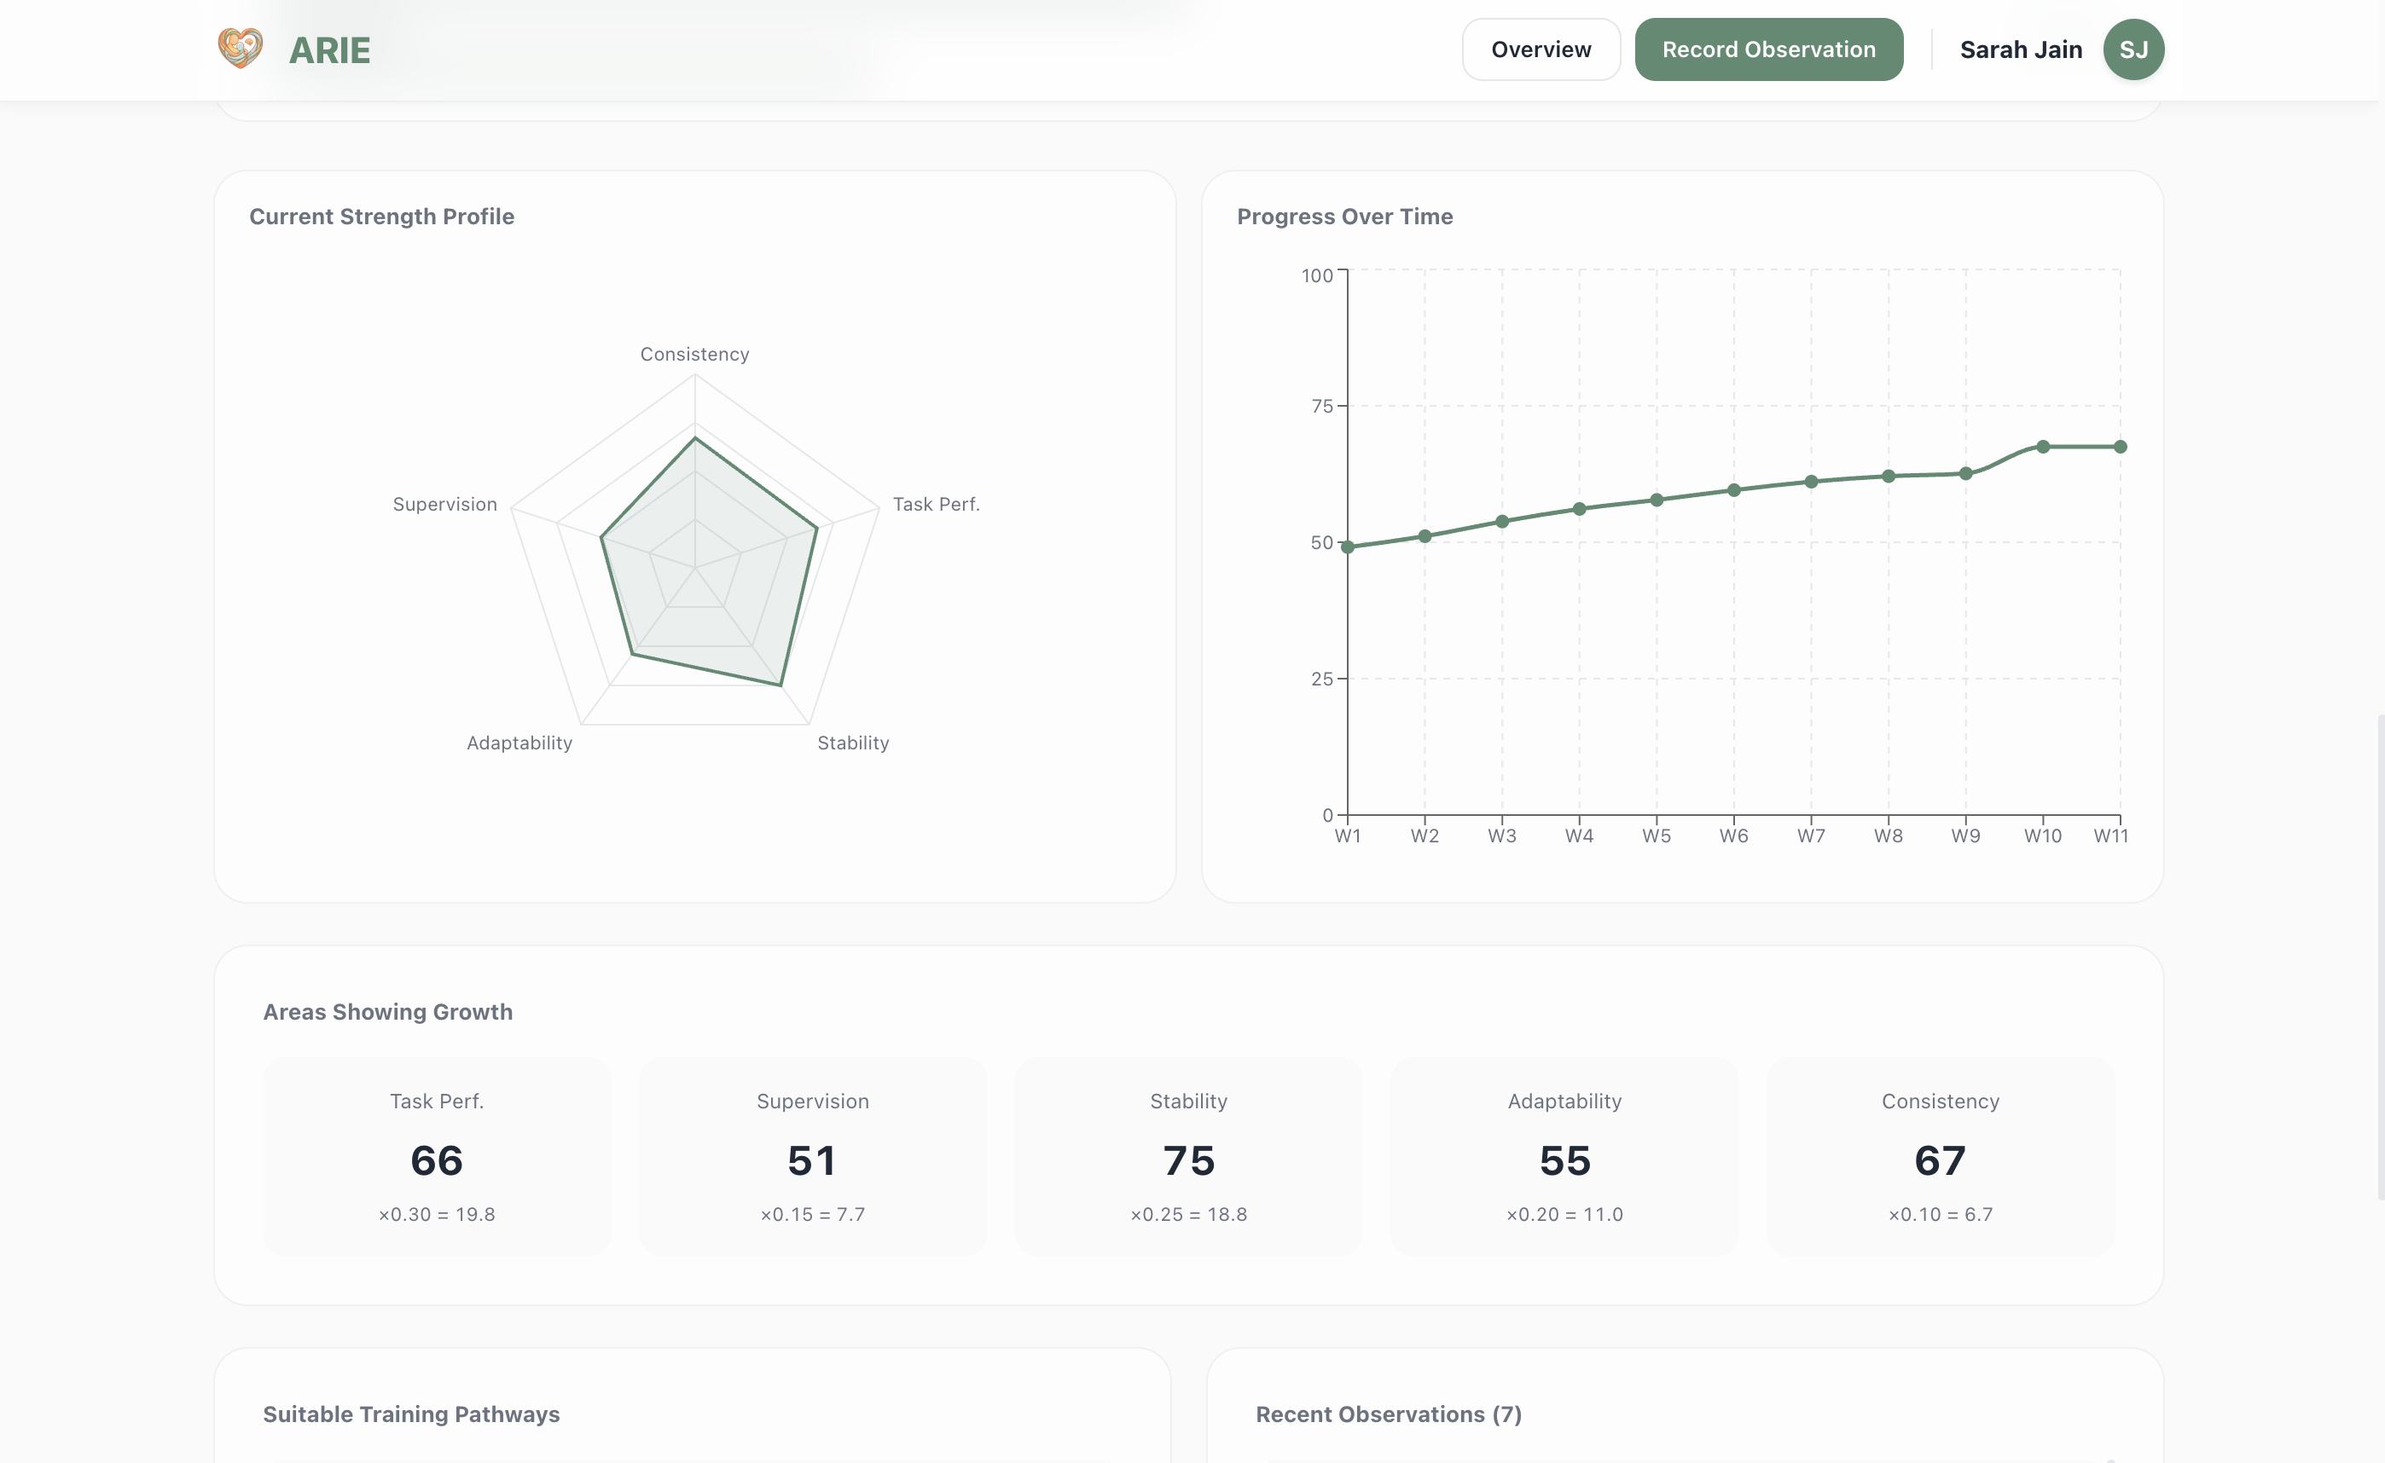Click the Suitable Training Pathways heading
This screenshot has height=1463, width=2385.
click(411, 1414)
